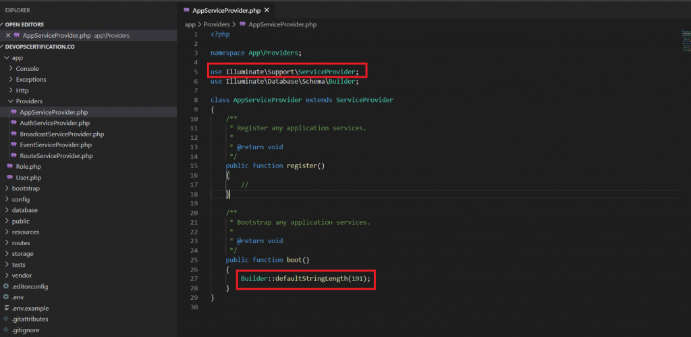
Task: Click the PHP icon beside AuthServiceProvider.php
Action: coord(13,123)
